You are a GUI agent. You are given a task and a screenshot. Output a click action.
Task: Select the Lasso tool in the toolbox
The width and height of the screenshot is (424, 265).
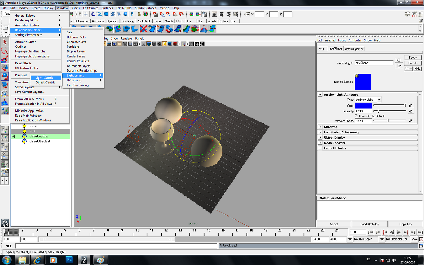tap(5, 50)
